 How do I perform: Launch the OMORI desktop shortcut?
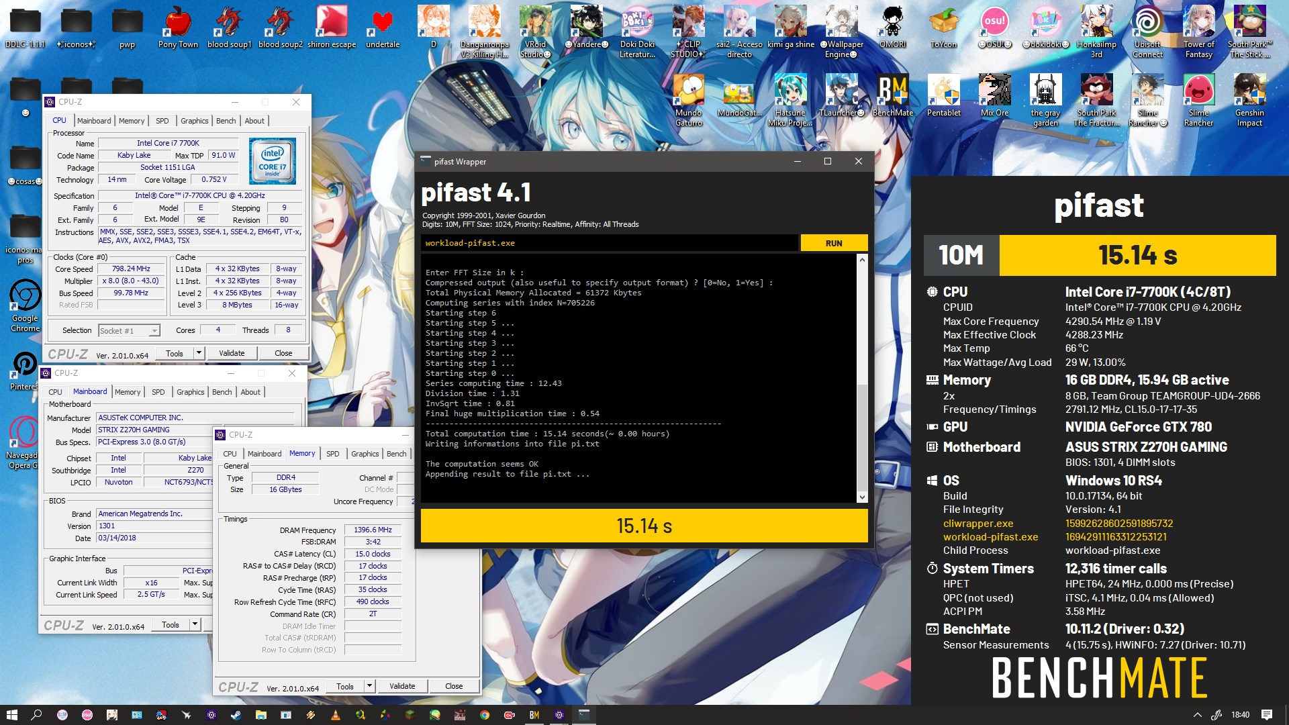point(892,27)
